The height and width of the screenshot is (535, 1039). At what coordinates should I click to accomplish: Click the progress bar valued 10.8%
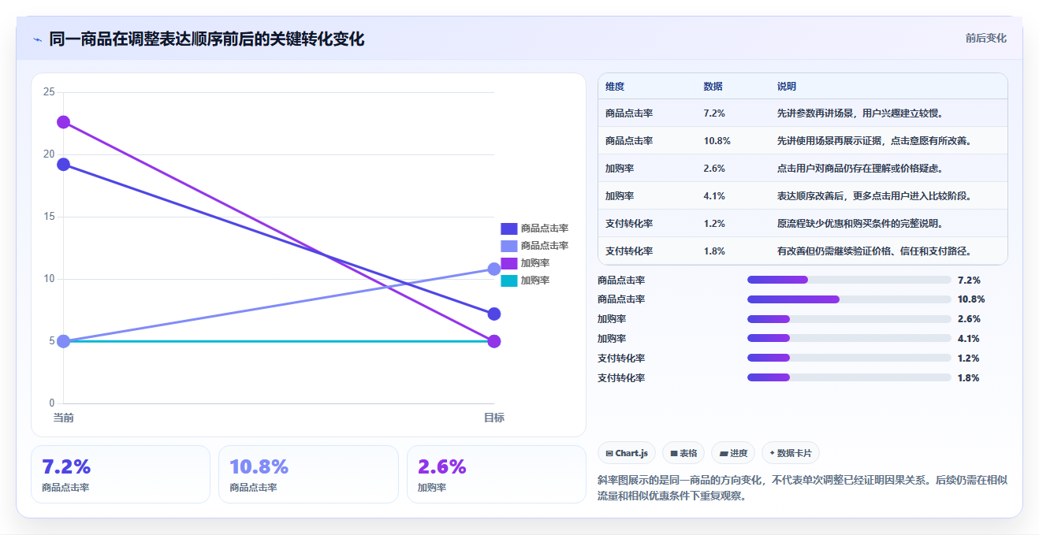pos(849,299)
